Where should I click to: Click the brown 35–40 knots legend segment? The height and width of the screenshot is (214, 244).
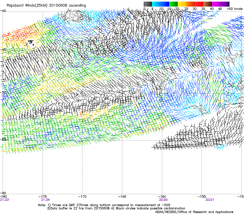click(208, 4)
